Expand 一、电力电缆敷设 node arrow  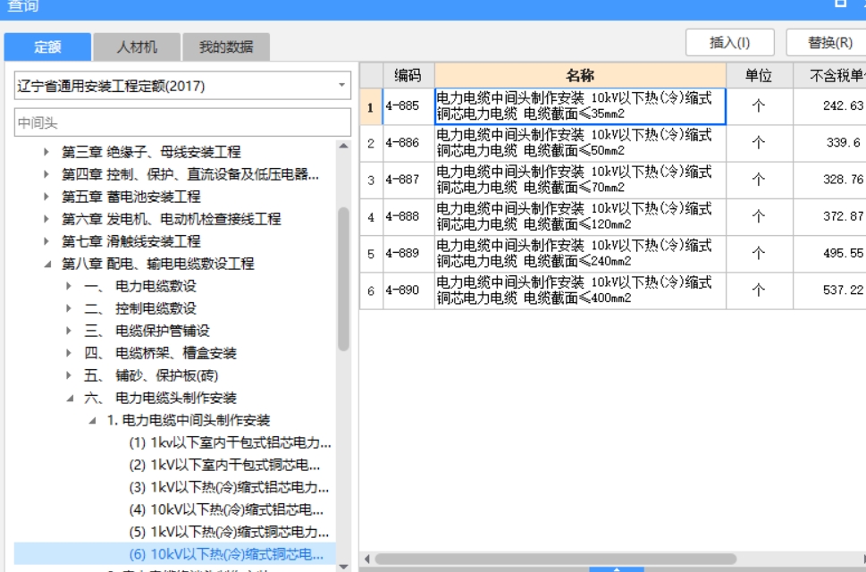coord(69,285)
